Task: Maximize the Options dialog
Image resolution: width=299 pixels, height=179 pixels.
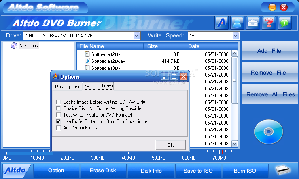Action: click(x=174, y=77)
